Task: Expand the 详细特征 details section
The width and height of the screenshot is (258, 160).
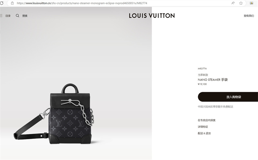Action: pos(203,127)
